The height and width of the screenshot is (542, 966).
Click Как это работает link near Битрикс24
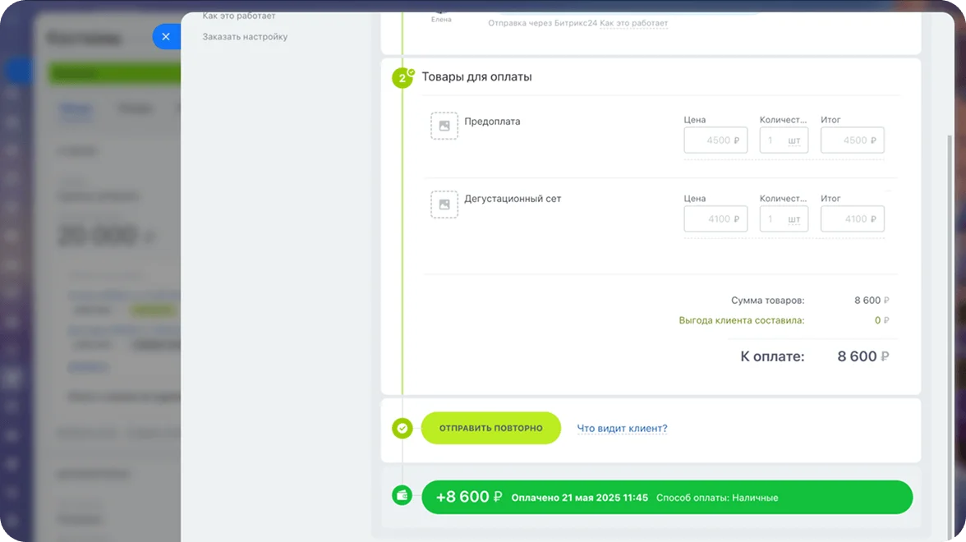(x=633, y=24)
